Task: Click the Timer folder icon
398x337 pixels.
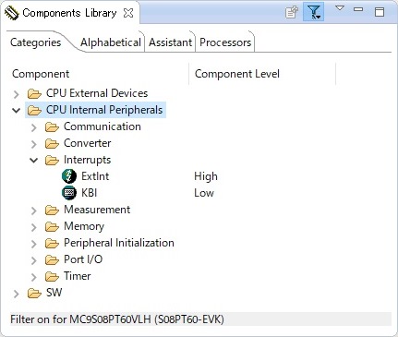Action: click(52, 276)
